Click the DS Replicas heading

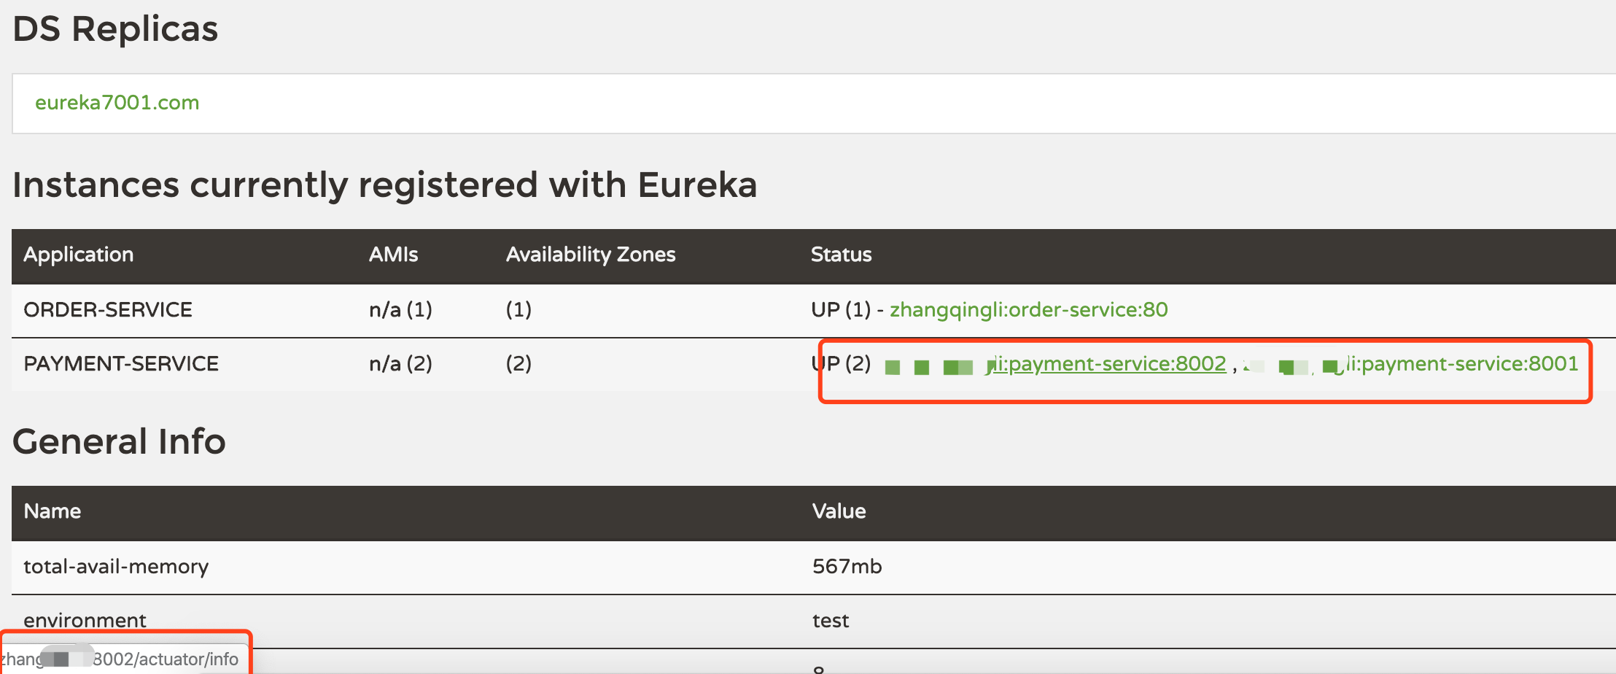pos(115,30)
